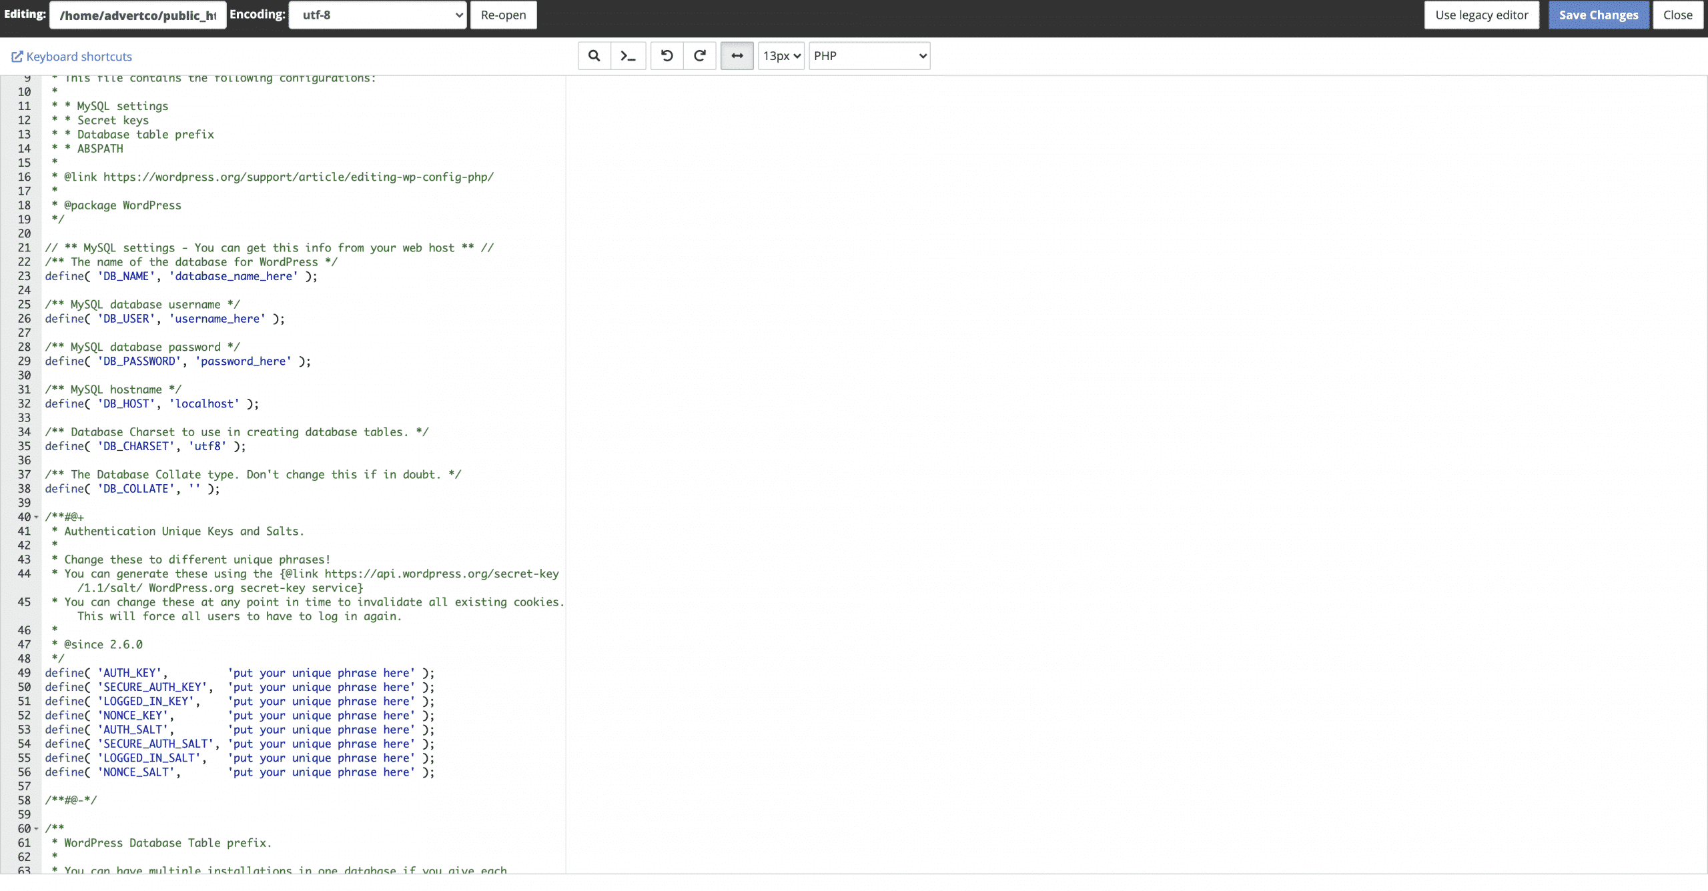Click 'AUTH_SALT' constant on line 53

point(133,730)
